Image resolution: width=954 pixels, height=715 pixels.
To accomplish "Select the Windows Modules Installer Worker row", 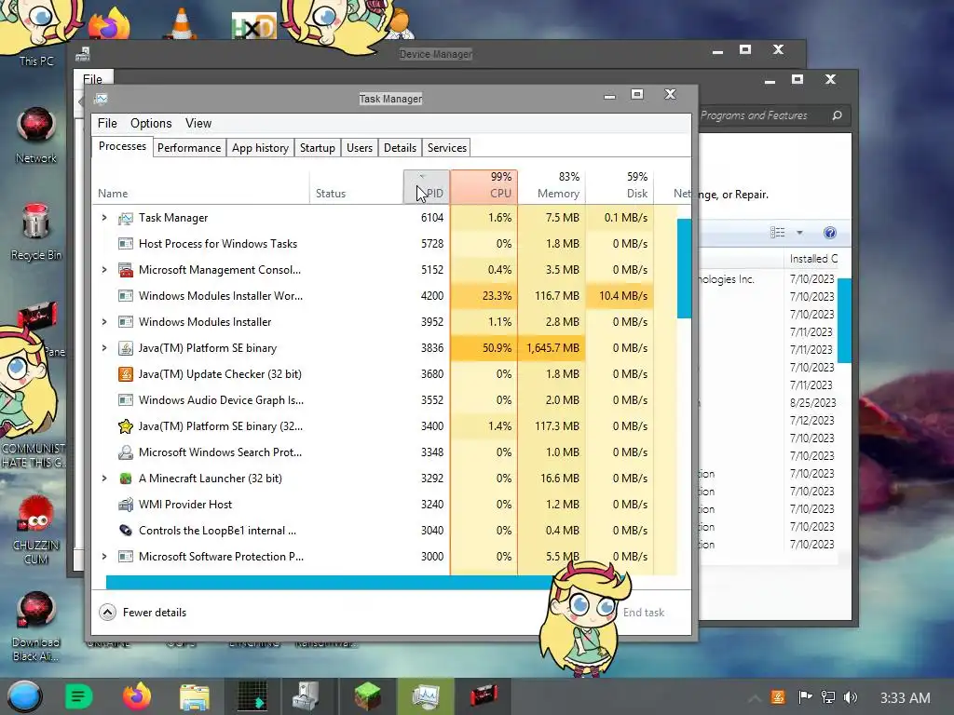I will [385, 296].
